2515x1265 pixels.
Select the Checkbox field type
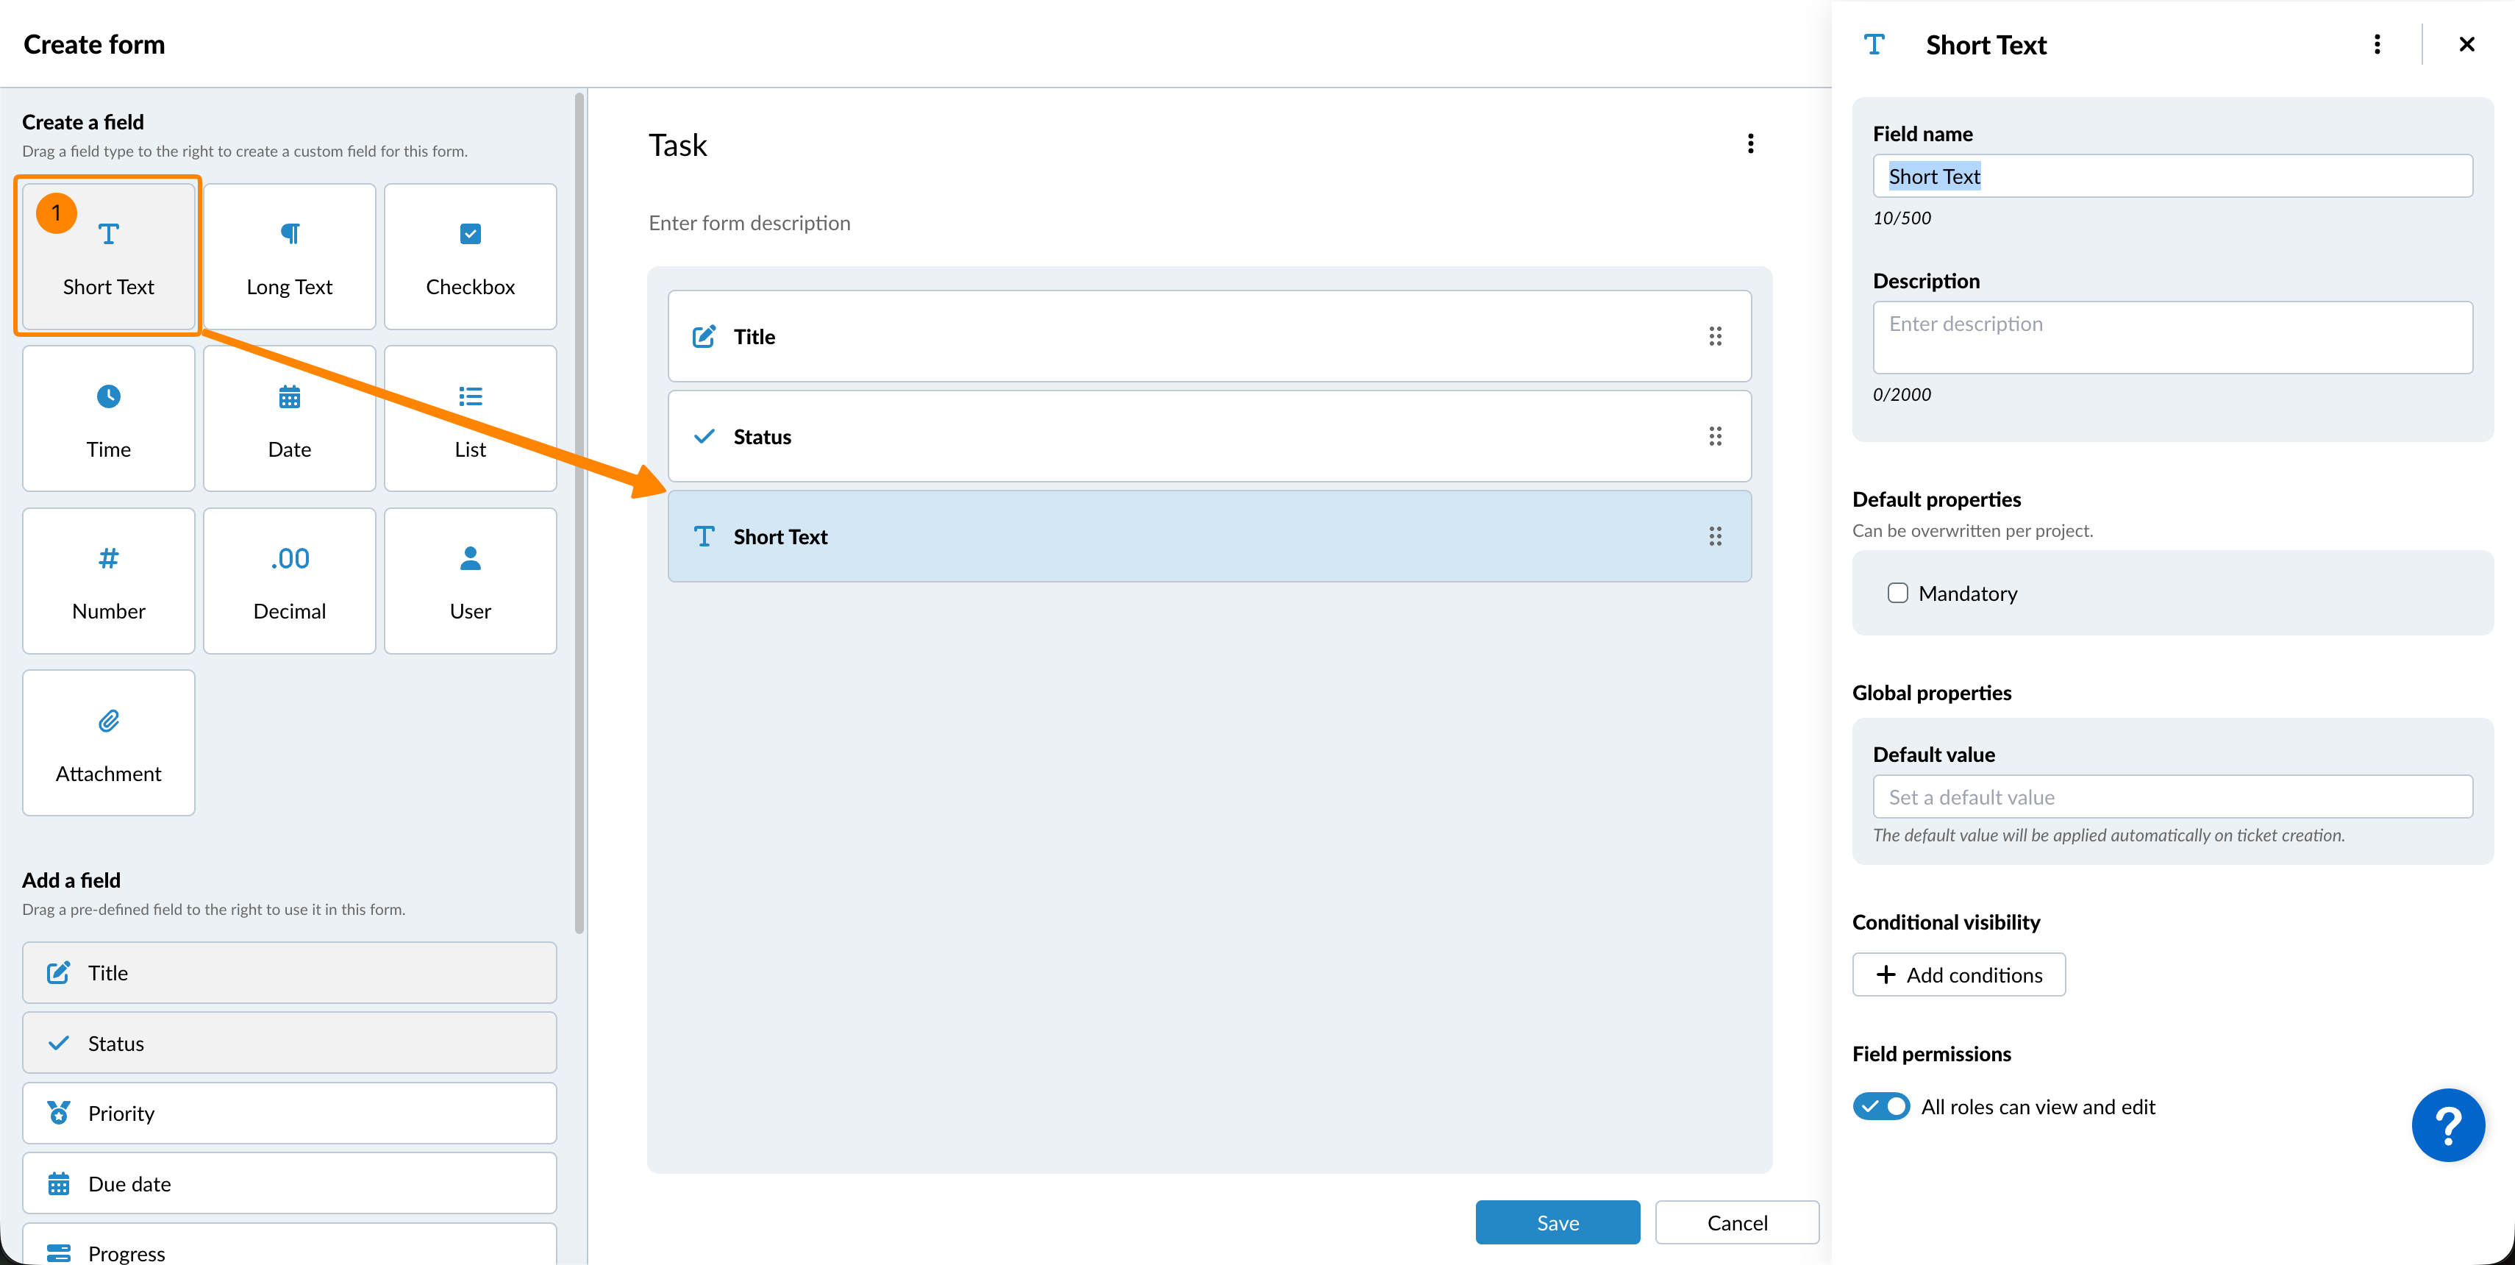pyautogui.click(x=470, y=257)
